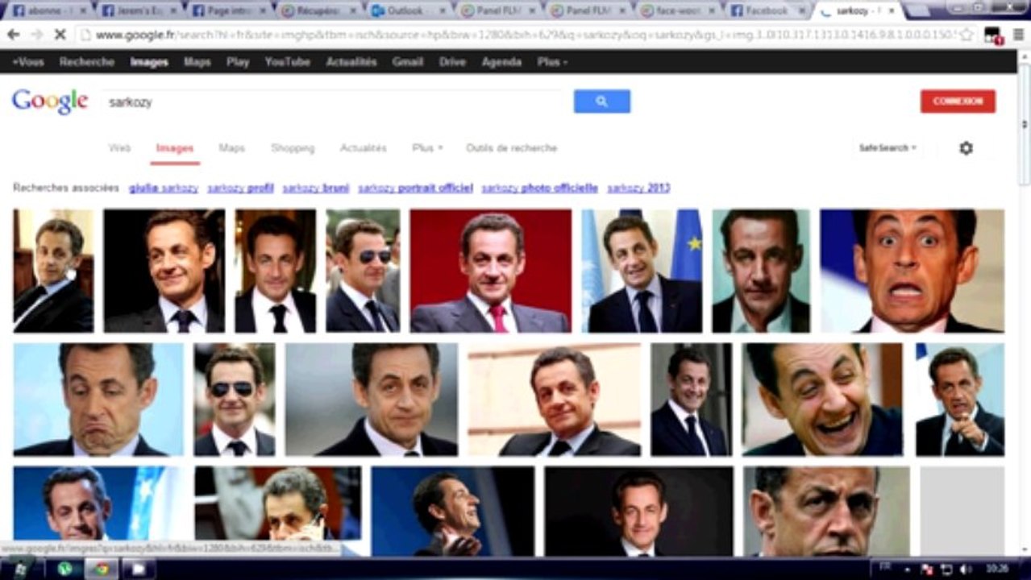Follow the giulia sarkozy related search link
This screenshot has height=580, width=1031.
164,188
